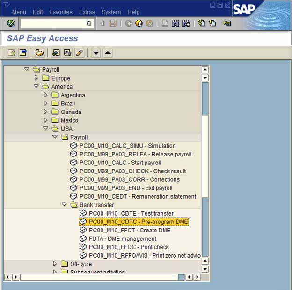The height and width of the screenshot is (290, 292).
Task: Click the green checkmark Enter icon
Action: pos(11,23)
